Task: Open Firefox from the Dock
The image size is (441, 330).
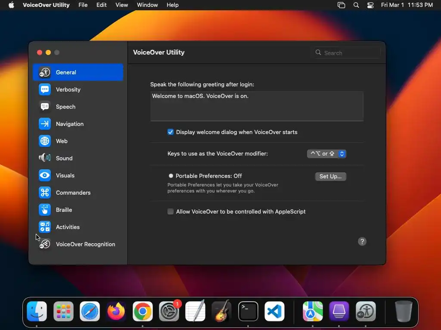Action: click(x=116, y=311)
